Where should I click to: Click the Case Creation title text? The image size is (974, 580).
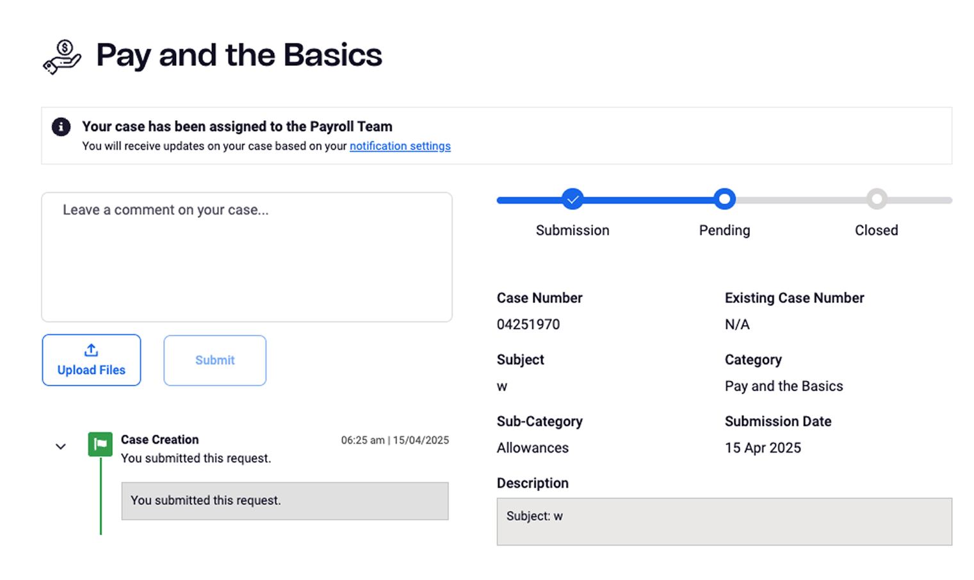[160, 440]
